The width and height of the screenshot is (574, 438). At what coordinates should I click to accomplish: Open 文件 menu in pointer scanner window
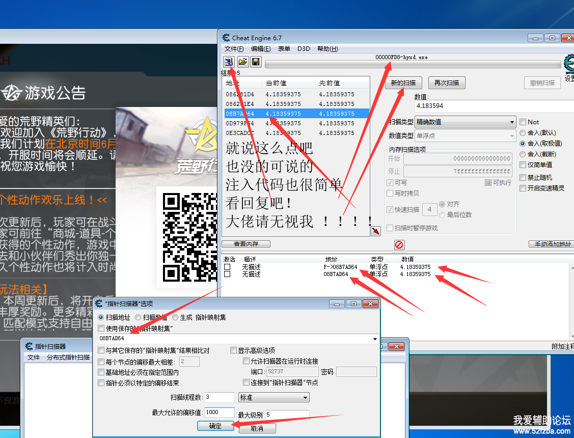click(x=34, y=357)
